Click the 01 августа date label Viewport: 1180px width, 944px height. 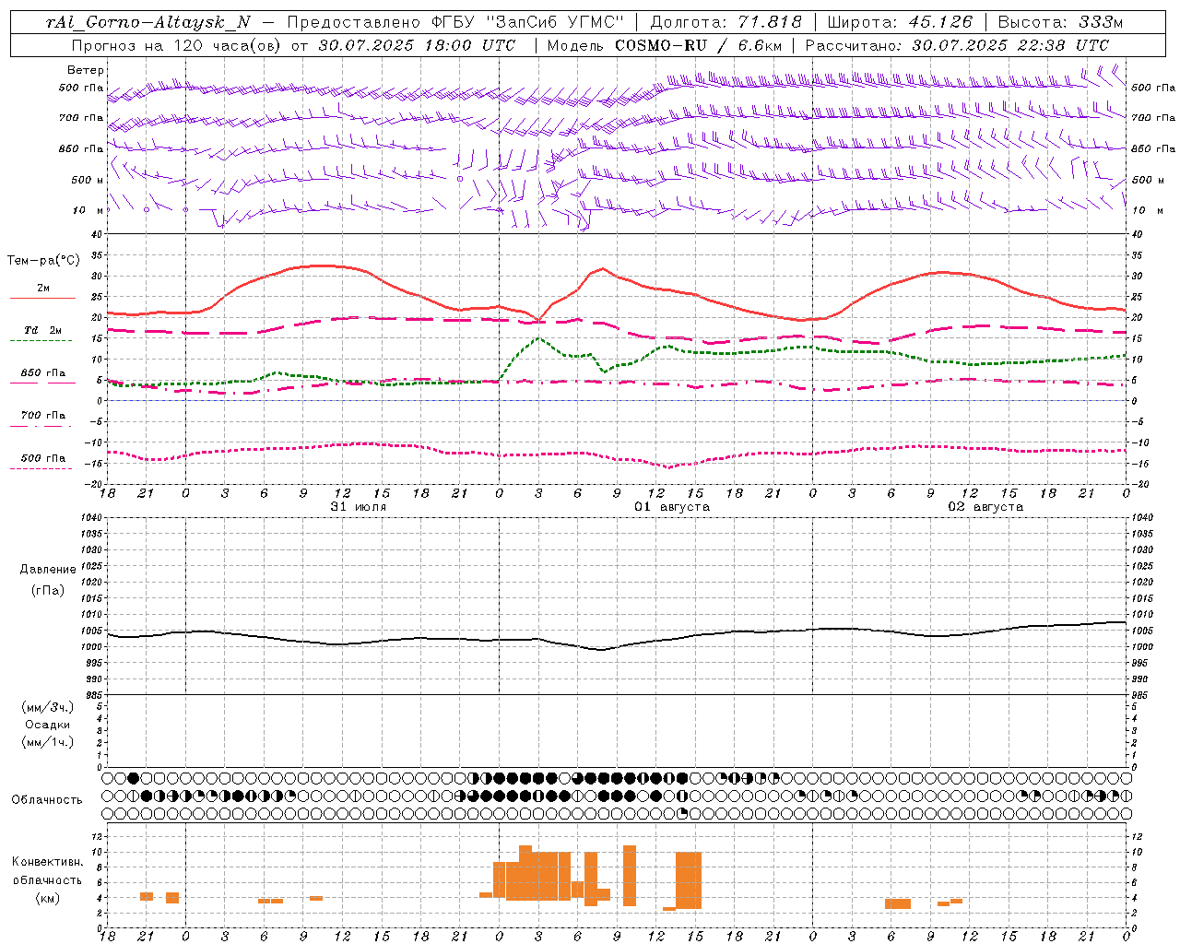pyautogui.click(x=672, y=507)
